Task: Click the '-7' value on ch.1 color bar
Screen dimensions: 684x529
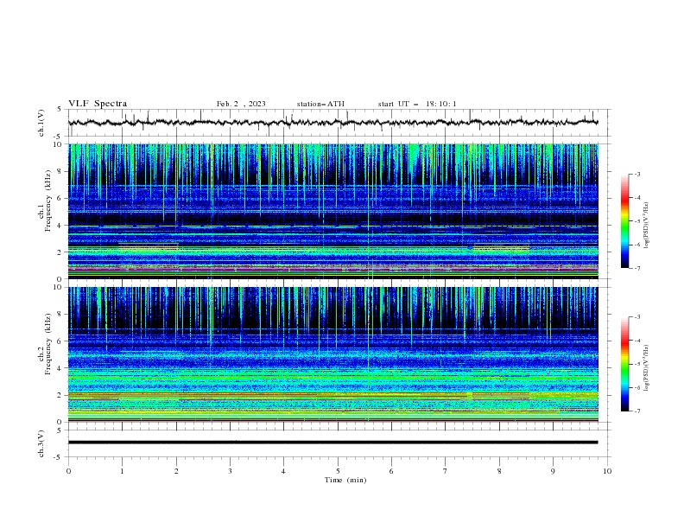Action: pos(637,268)
